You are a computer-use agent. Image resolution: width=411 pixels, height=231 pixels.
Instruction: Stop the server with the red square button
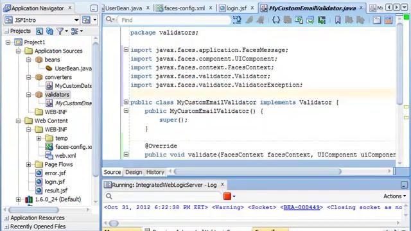click(x=227, y=196)
